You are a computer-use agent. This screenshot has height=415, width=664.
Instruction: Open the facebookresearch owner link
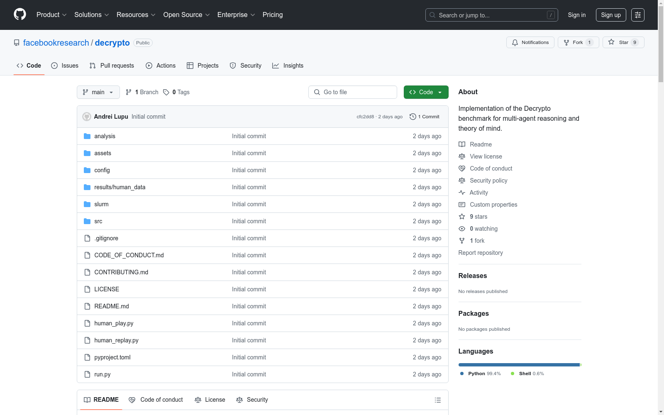pyautogui.click(x=56, y=43)
